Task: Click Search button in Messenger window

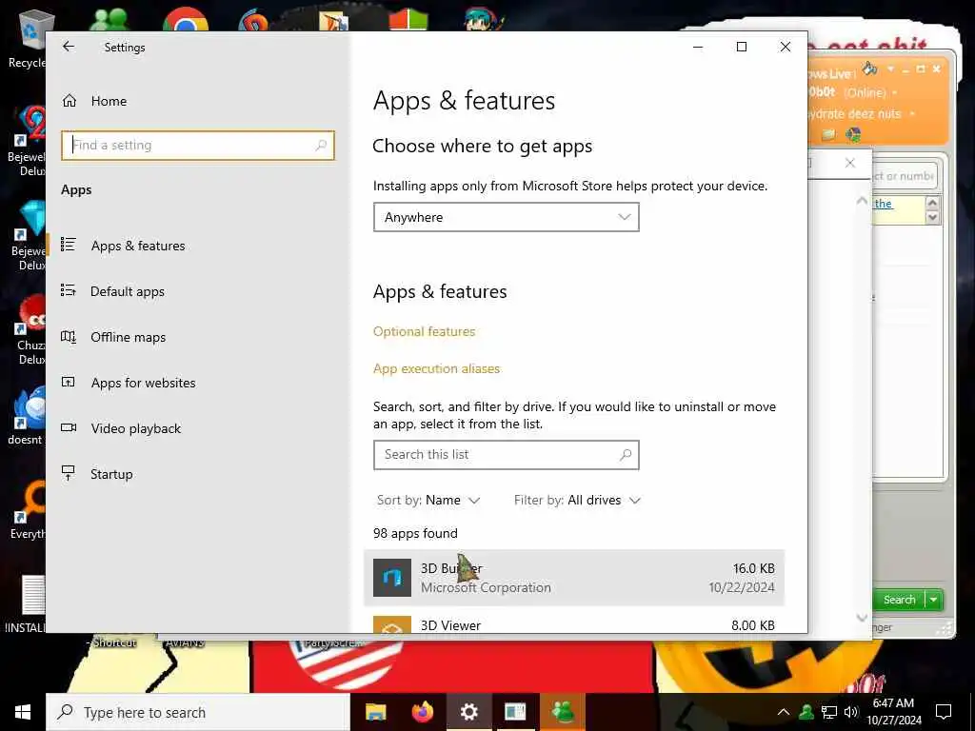Action: tap(899, 600)
